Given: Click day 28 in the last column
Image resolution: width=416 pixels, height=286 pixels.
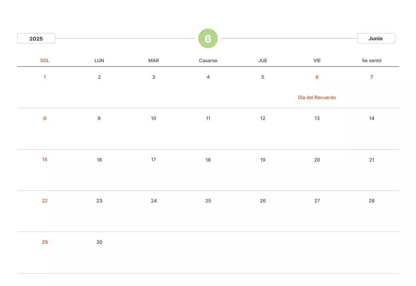Looking at the screenshot, I should (x=371, y=201).
